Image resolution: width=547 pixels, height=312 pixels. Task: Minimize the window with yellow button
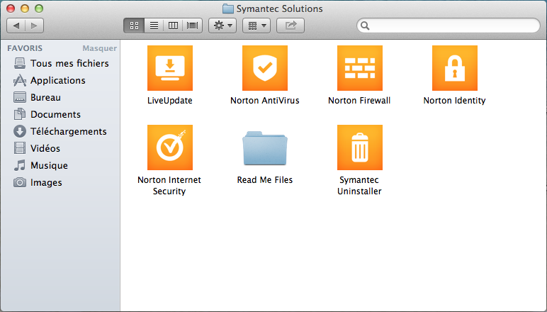coord(25,9)
